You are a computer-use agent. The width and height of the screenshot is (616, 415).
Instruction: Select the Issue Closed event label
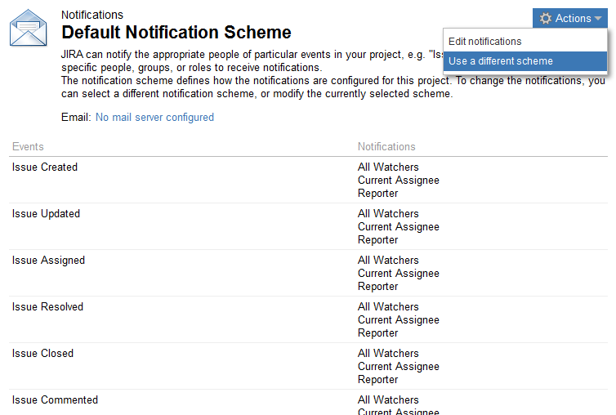[x=42, y=354]
